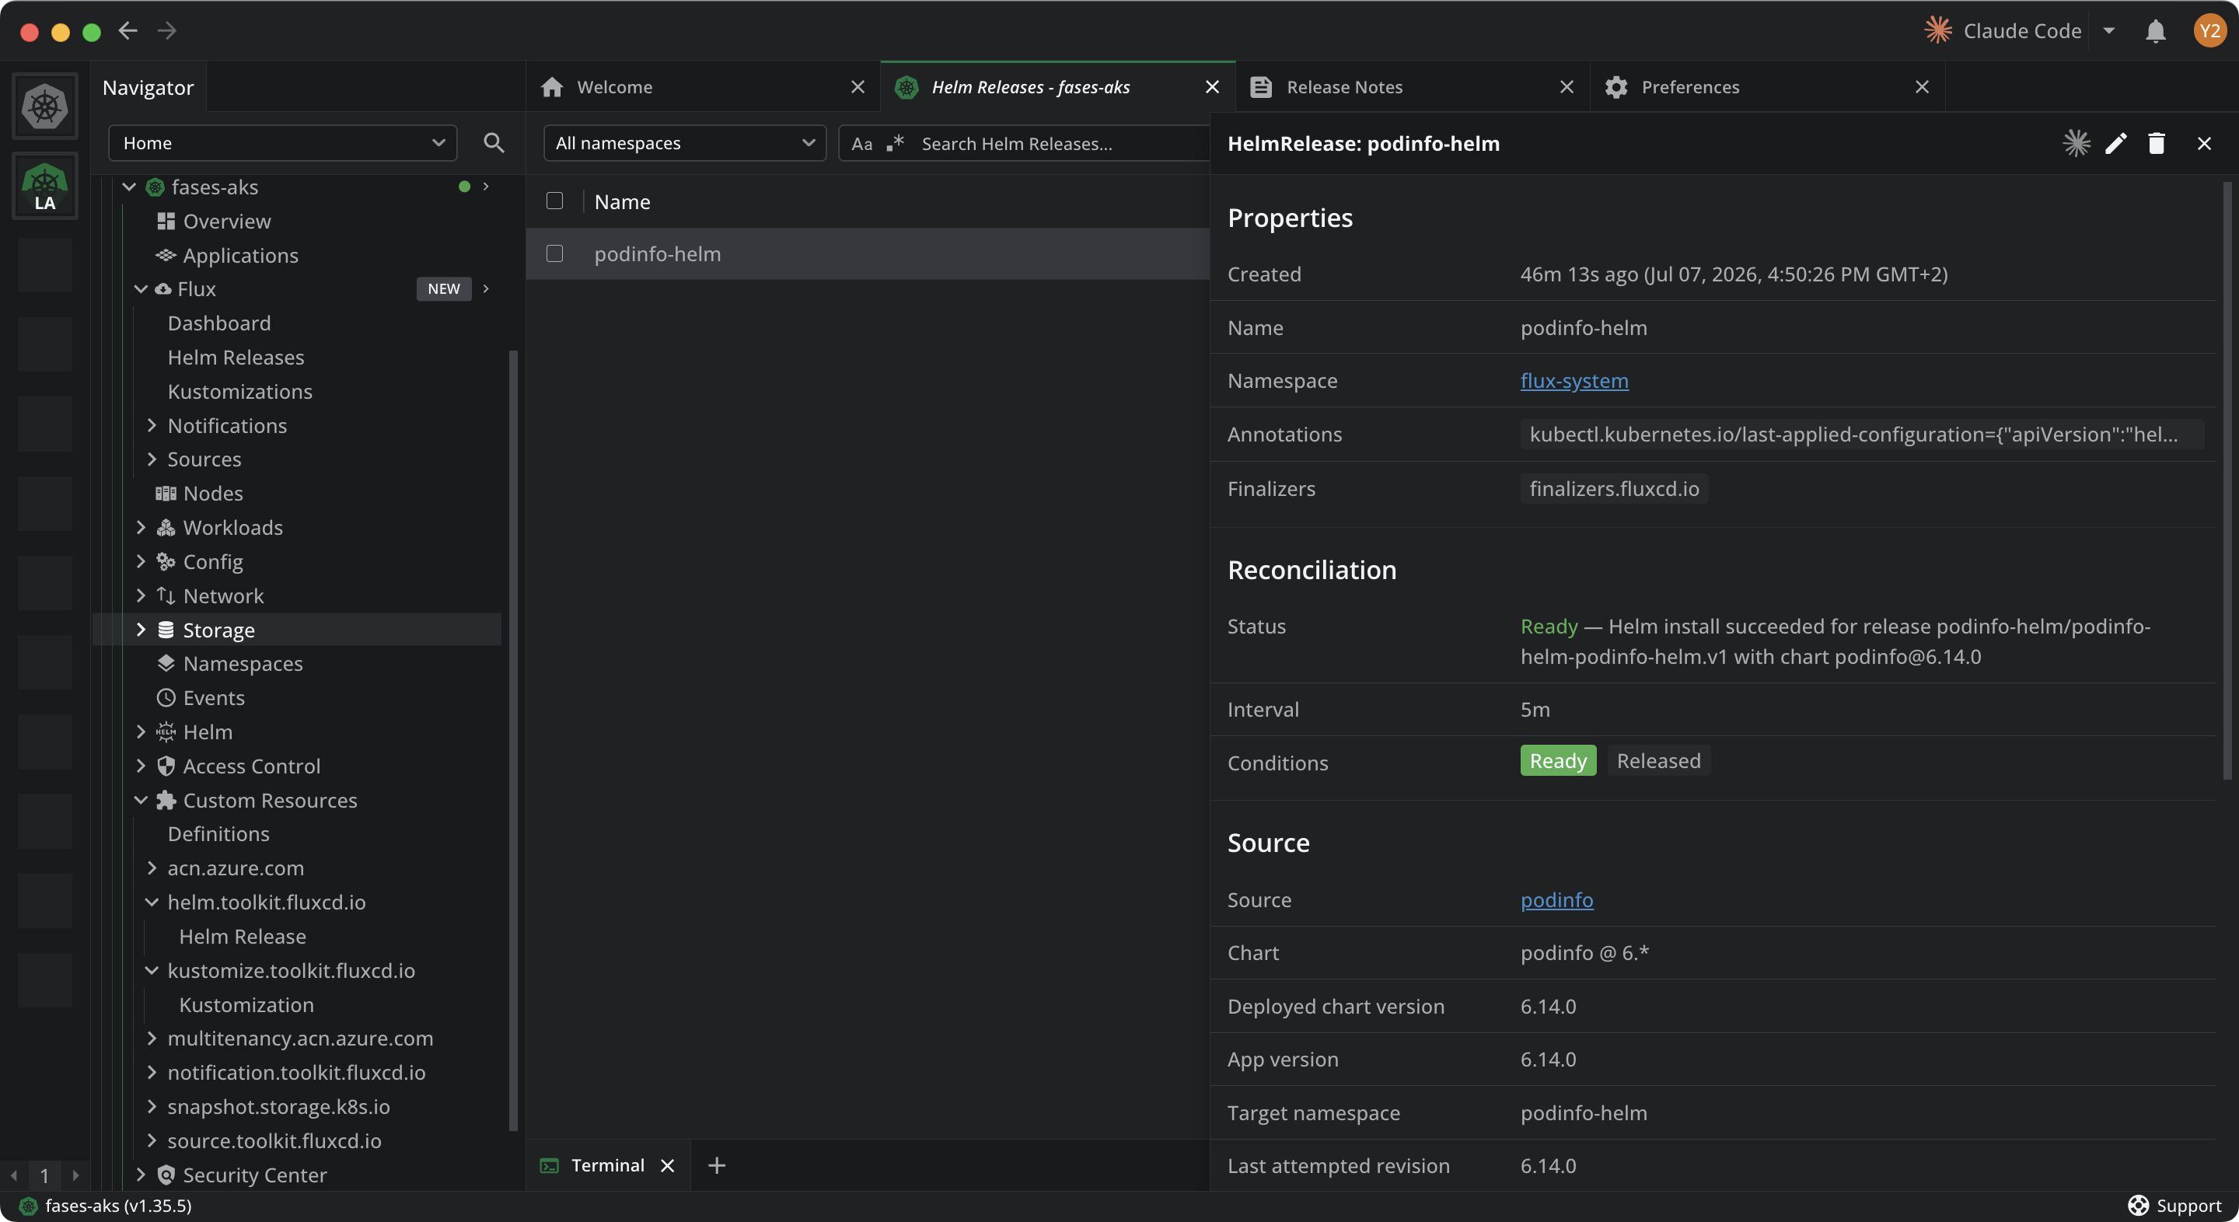Image resolution: width=2239 pixels, height=1222 pixels.
Task: Close the HelmRelease details panel
Action: click(2203, 143)
